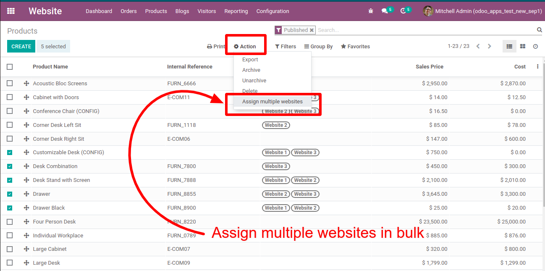Click into the Search input field

click(x=424, y=30)
